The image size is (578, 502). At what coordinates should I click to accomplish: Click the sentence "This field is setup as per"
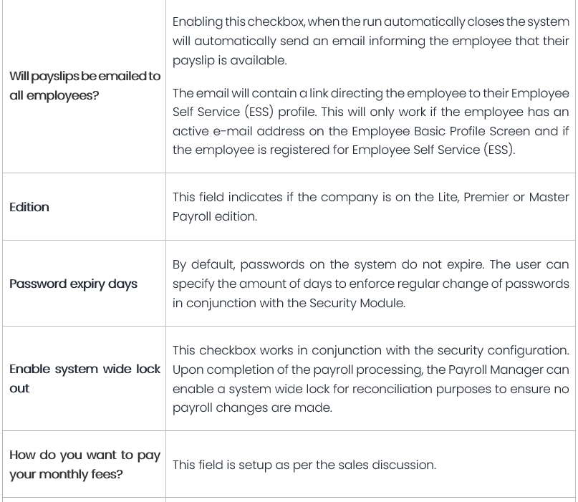[304, 465]
